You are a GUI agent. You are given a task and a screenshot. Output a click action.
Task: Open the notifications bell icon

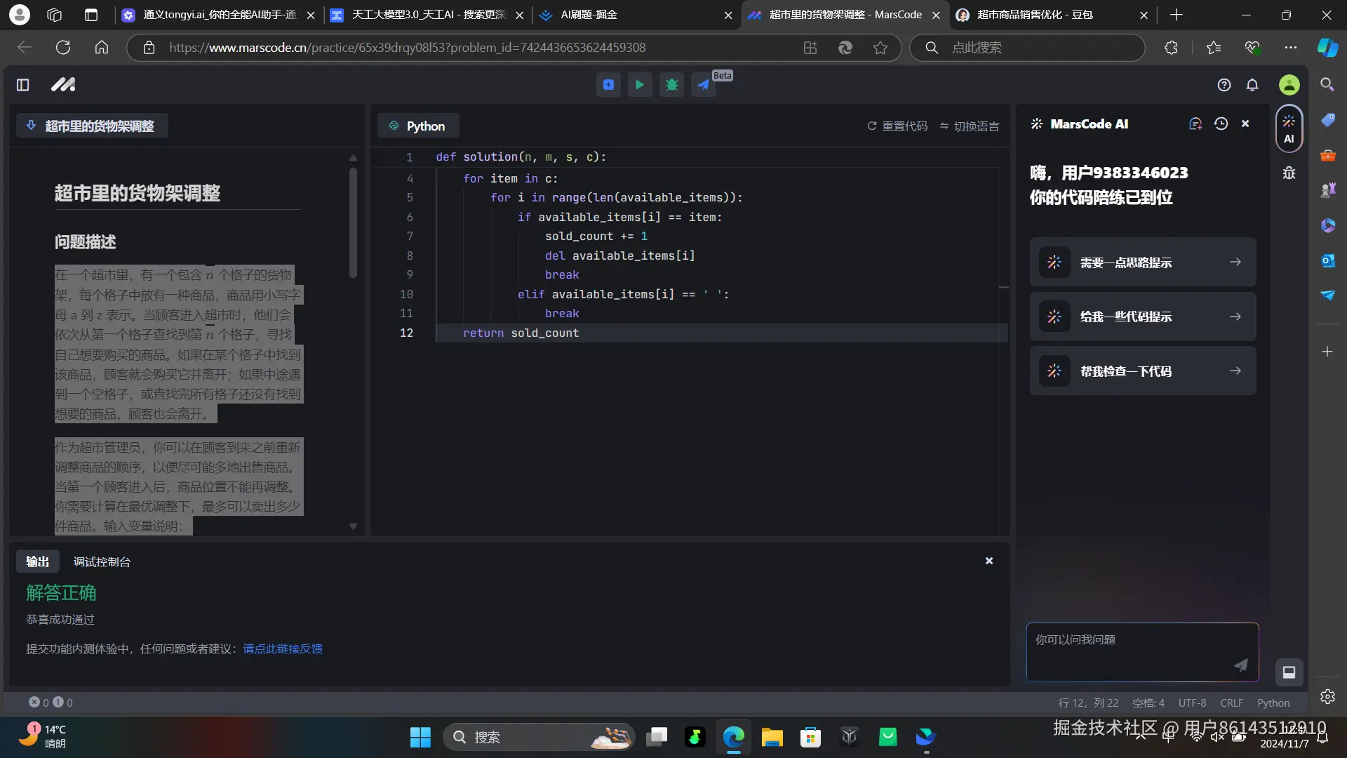1252,85
